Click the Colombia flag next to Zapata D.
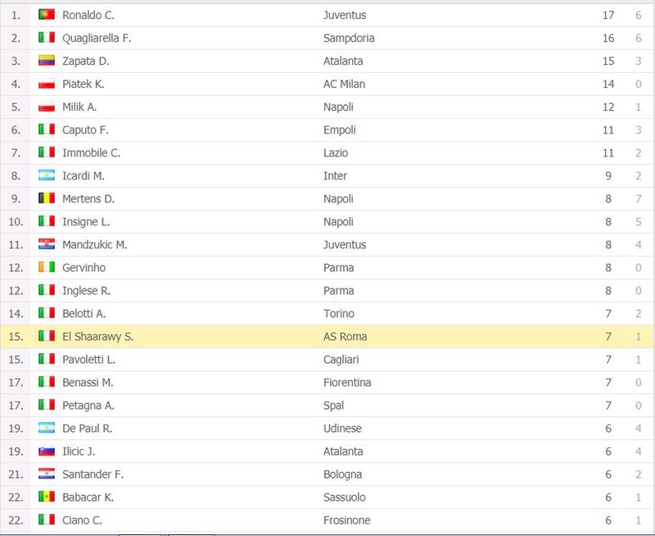The width and height of the screenshot is (655, 536). (x=47, y=61)
